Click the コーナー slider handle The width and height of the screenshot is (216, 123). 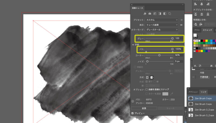pos(159,55)
